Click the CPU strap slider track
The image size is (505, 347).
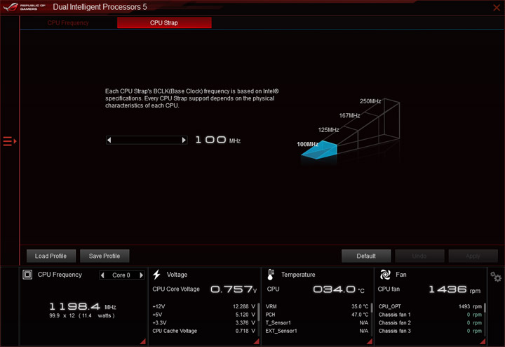[147, 140]
